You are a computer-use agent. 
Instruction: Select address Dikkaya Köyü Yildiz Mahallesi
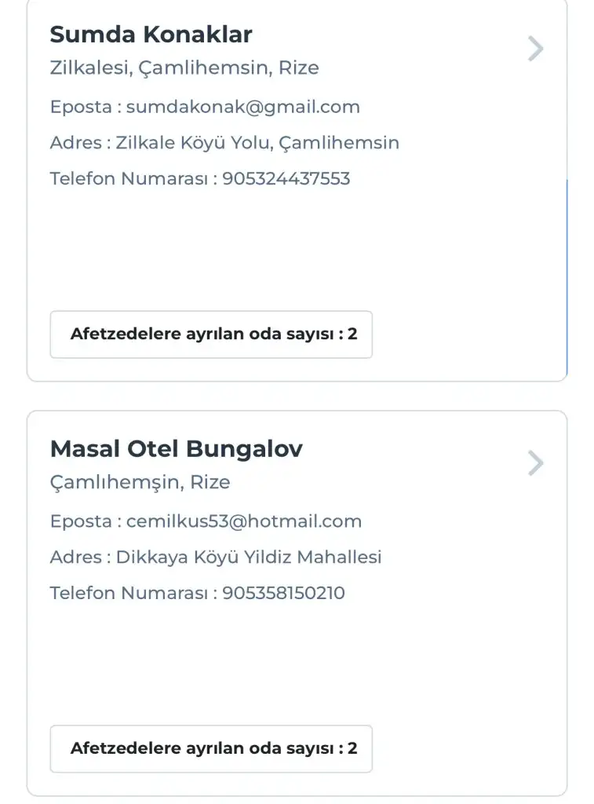249,557
